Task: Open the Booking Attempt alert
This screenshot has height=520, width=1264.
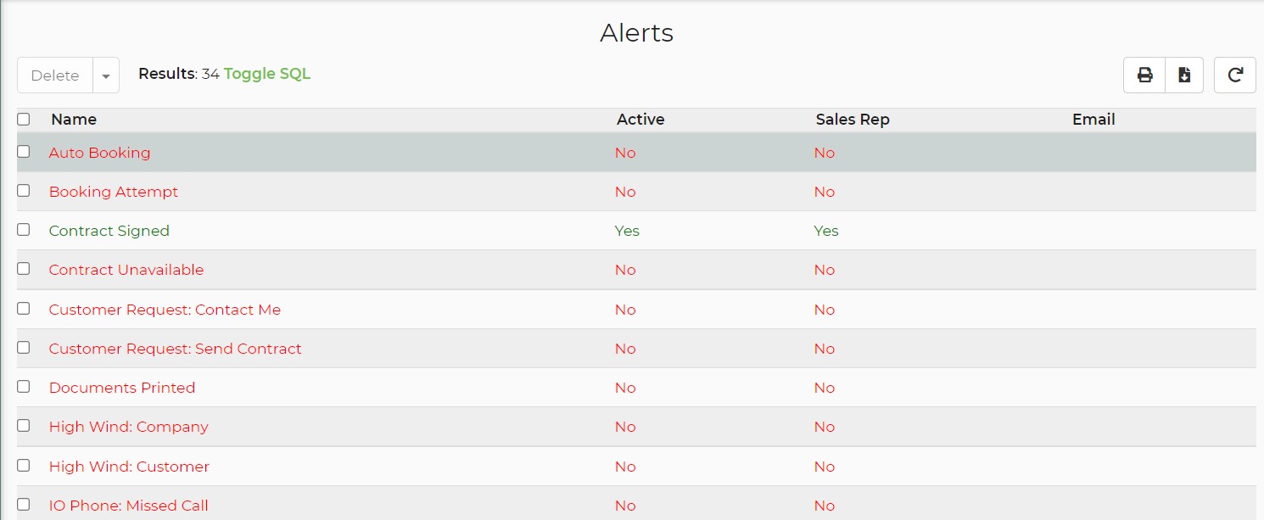Action: 114,192
